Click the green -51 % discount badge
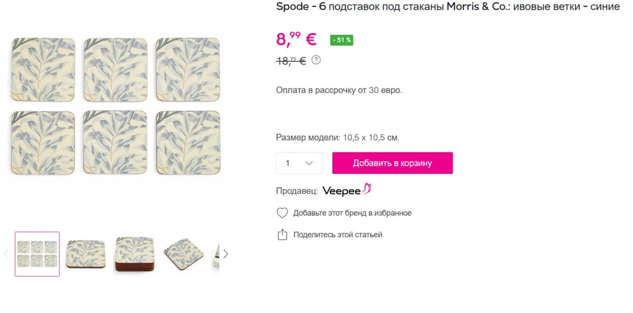 (341, 40)
